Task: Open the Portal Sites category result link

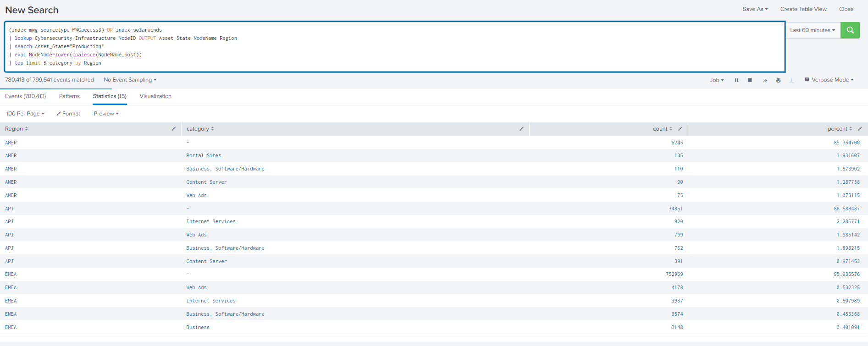Action: (204, 155)
